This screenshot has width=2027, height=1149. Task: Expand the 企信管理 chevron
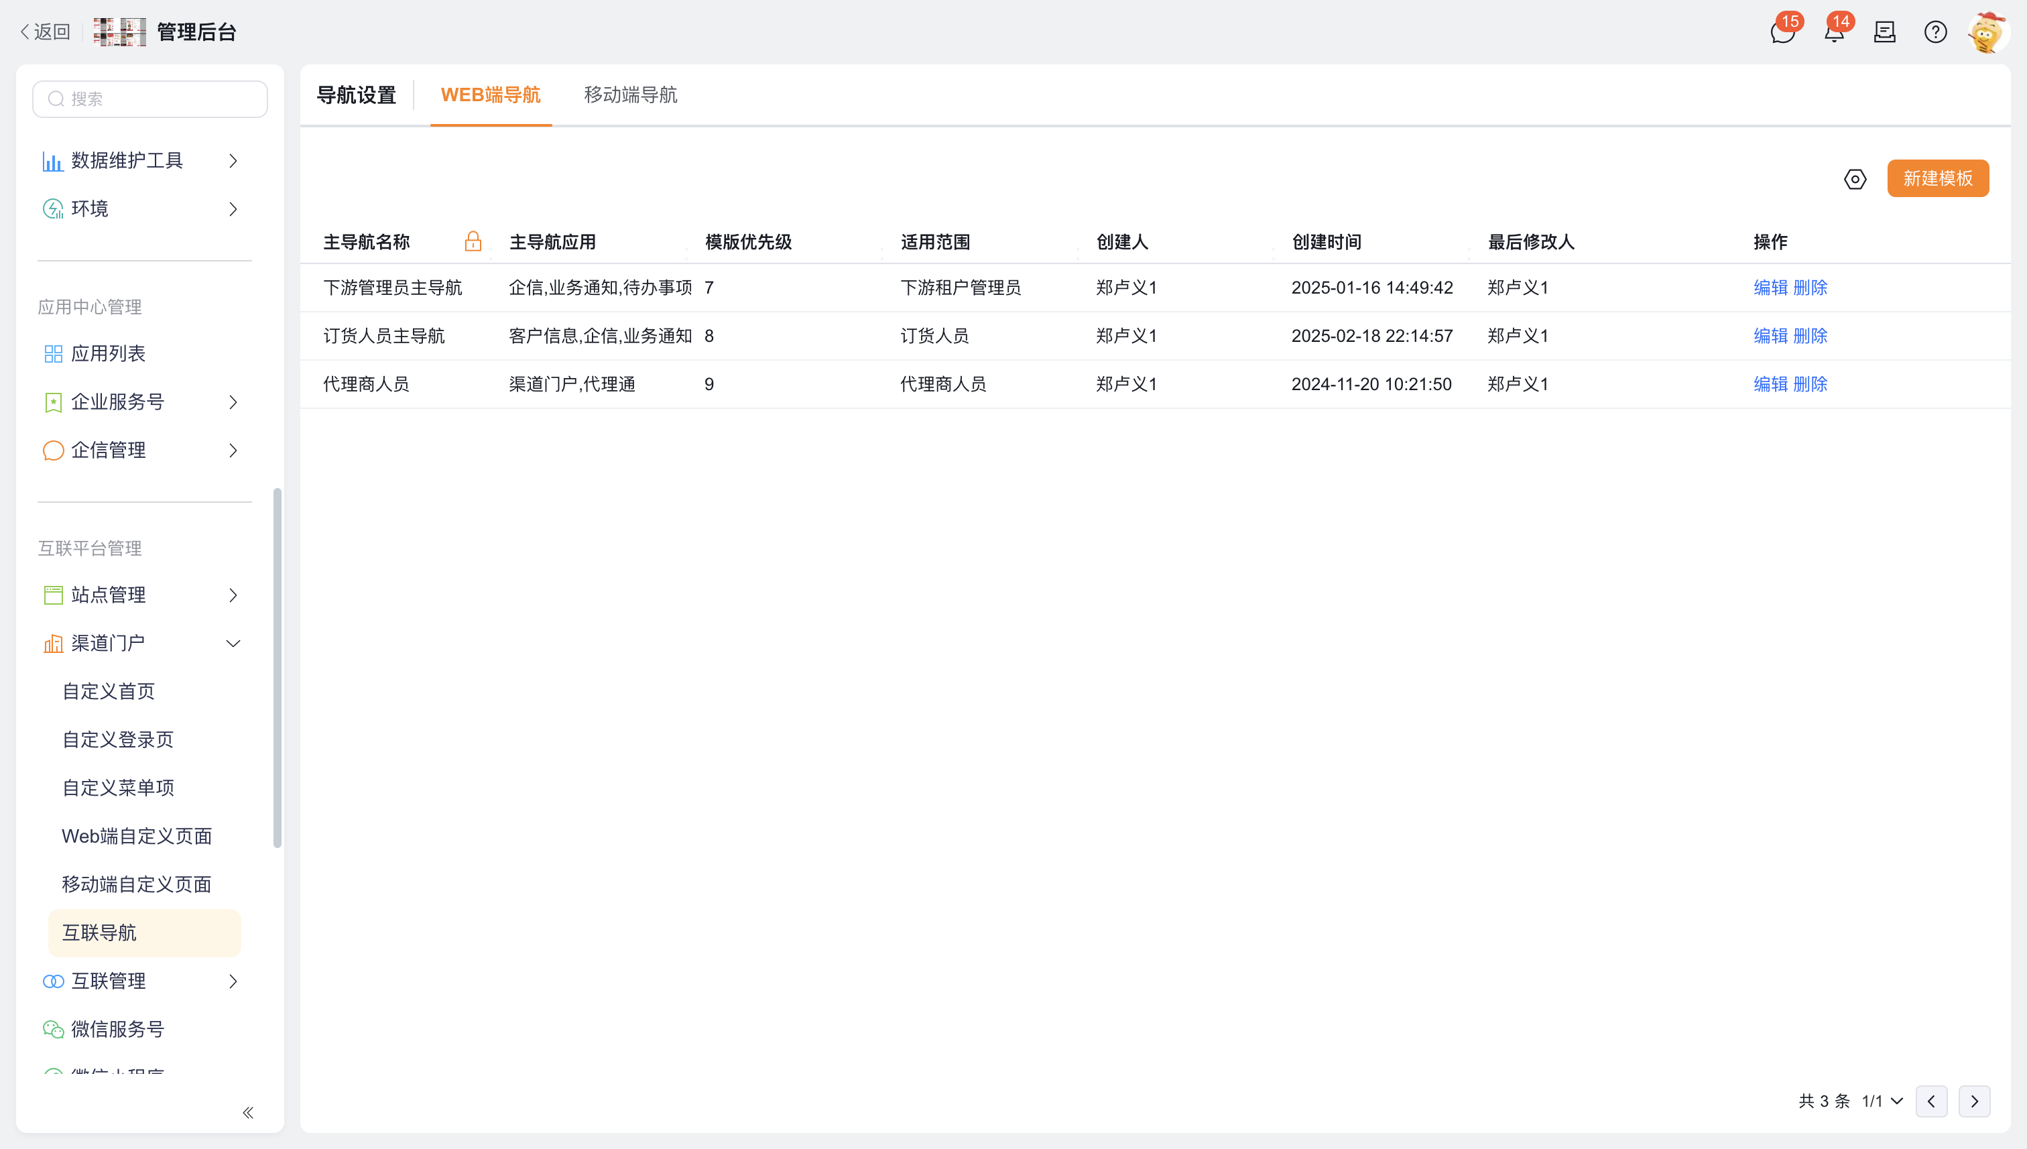tap(233, 450)
